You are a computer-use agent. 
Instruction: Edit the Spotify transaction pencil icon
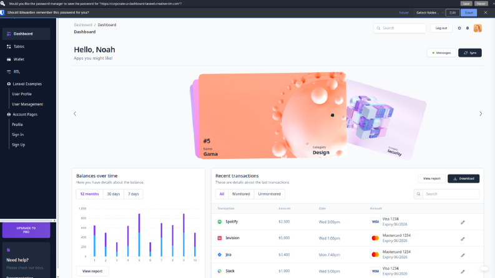(x=463, y=222)
